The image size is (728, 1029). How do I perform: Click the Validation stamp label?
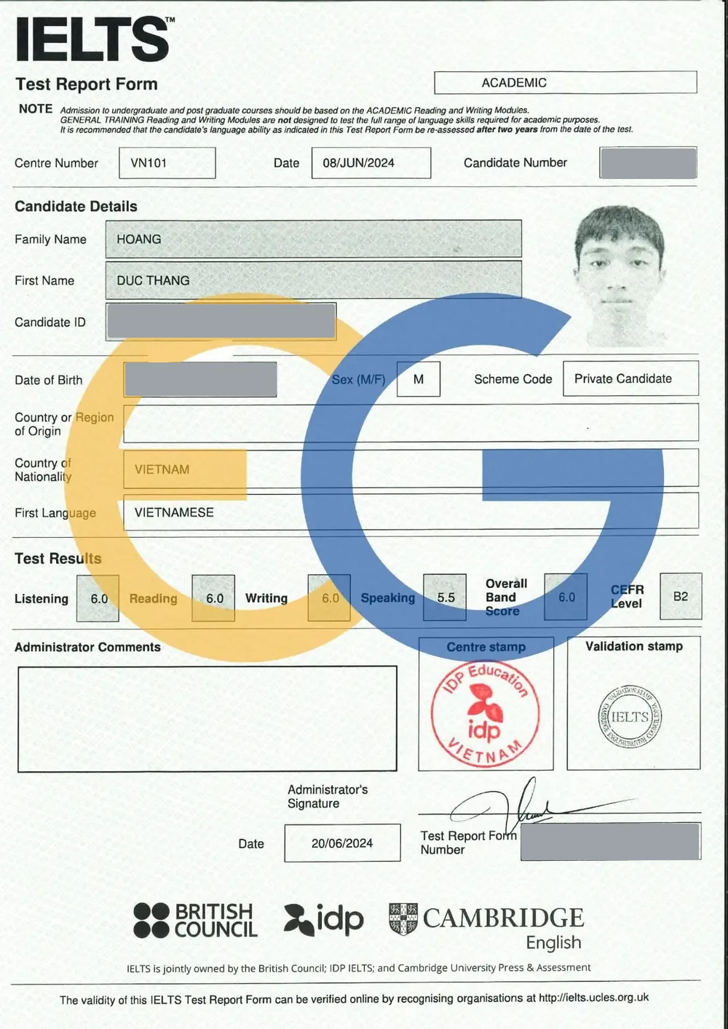(x=634, y=645)
